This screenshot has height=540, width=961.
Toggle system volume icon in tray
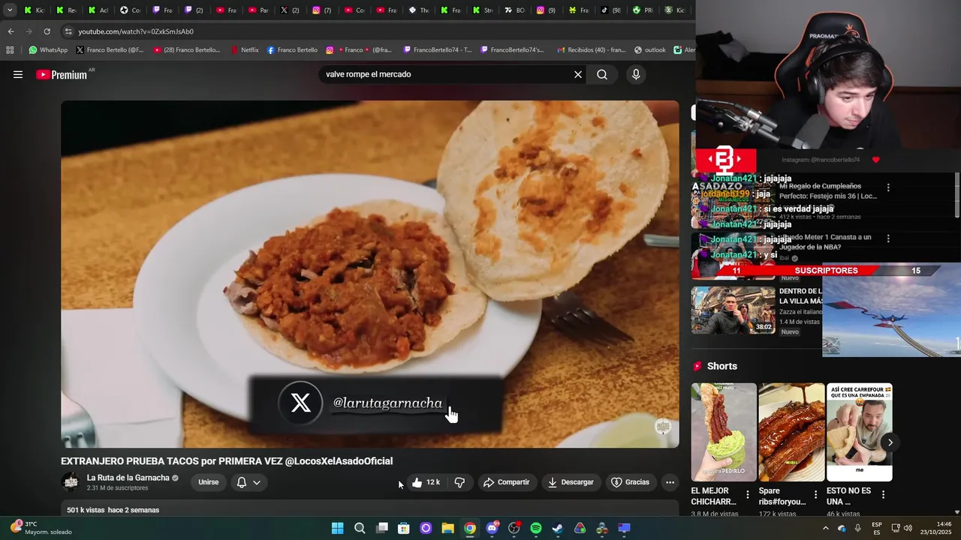pyautogui.click(x=907, y=528)
